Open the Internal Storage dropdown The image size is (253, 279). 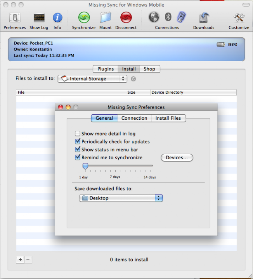pos(92,79)
